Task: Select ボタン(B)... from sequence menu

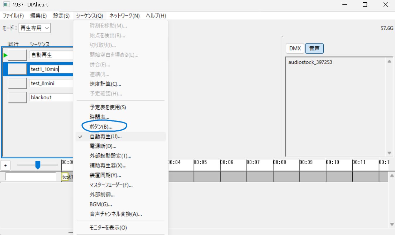Action: coord(101,127)
